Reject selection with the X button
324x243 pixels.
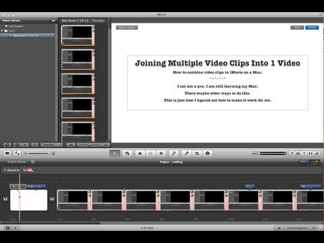pyautogui.click(x=161, y=153)
